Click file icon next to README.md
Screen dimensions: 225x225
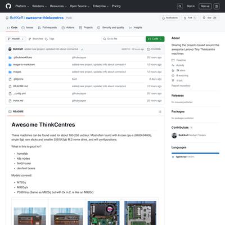(x=10, y=87)
